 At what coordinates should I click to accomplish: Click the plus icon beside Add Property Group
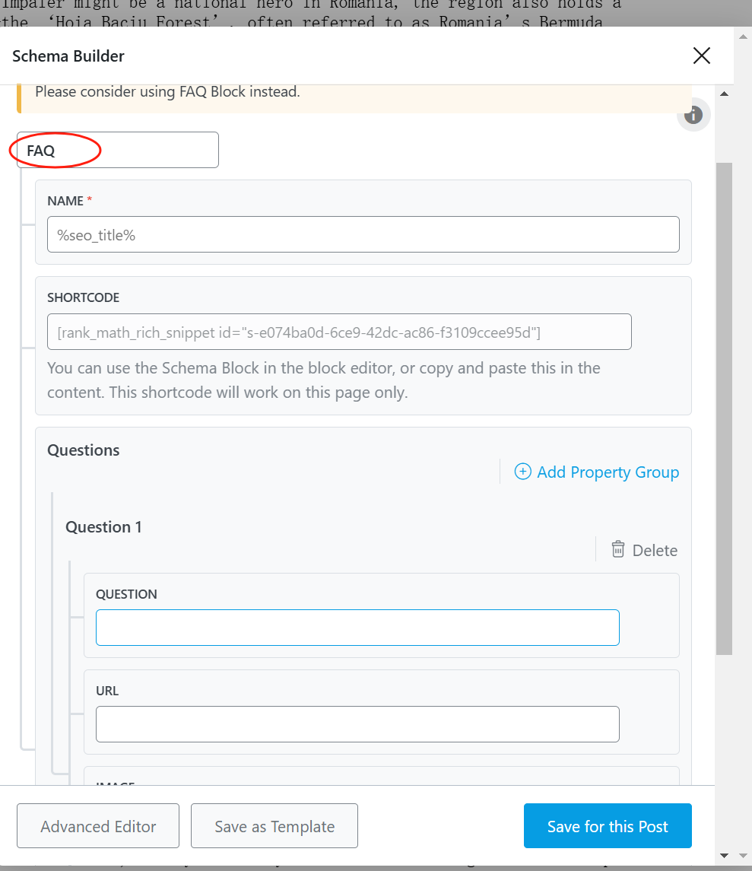click(x=522, y=472)
